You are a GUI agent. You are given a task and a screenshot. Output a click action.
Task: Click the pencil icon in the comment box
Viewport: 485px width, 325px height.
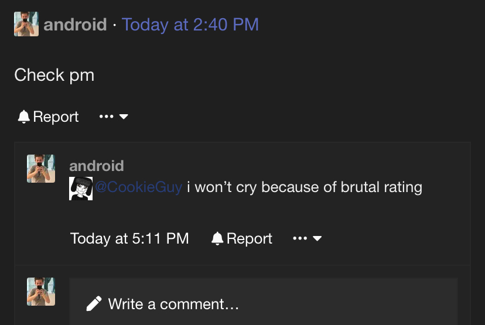(x=94, y=303)
